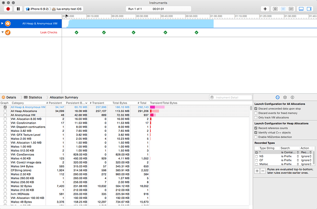
Task: Show Extended Detail inspector icon
Action: click(x=292, y=97)
